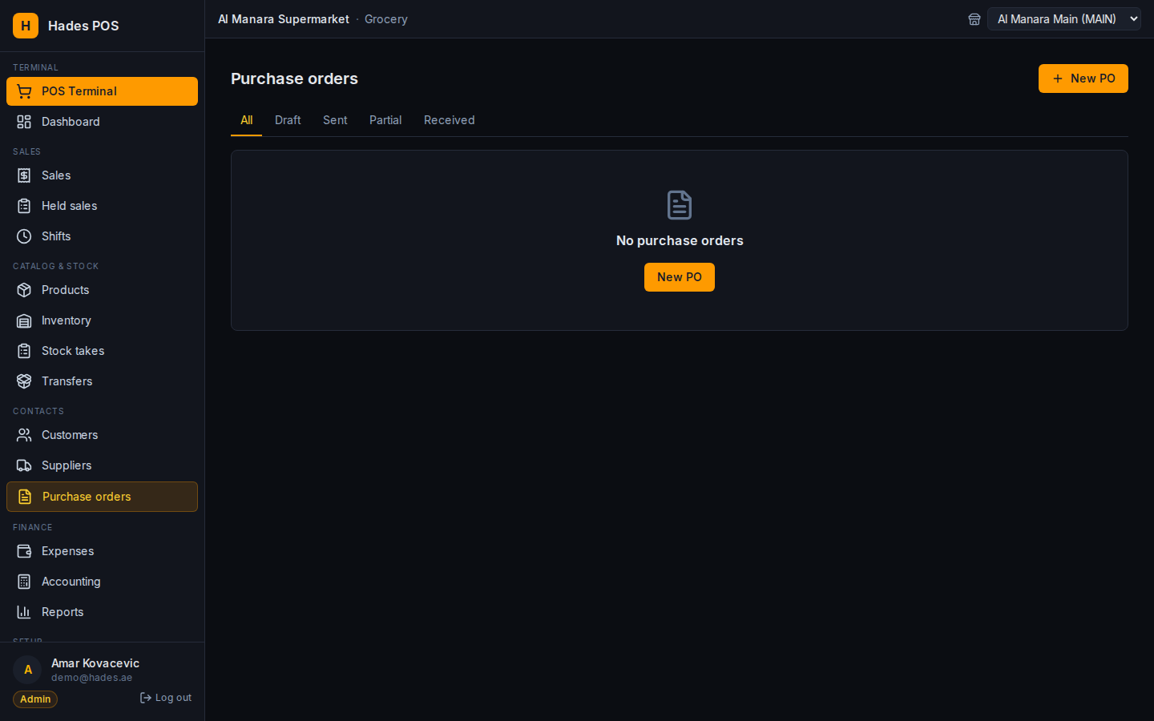The width and height of the screenshot is (1154, 721).
Task: Switch to the Draft tab
Action: point(288,120)
